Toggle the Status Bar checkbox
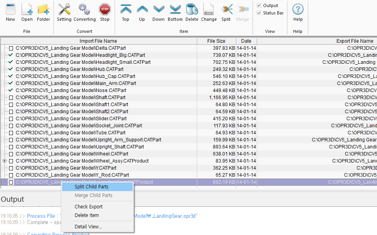Image resolution: width=377 pixels, height=235 pixels. point(259,13)
